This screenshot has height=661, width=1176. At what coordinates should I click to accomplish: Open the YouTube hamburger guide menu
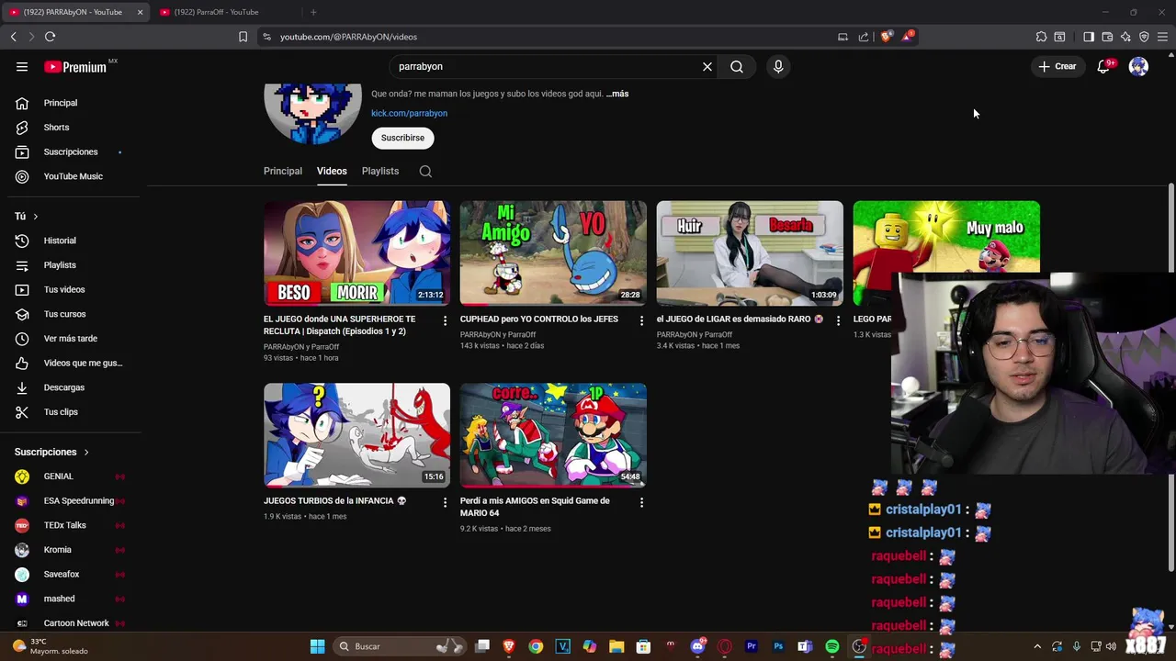point(22,66)
